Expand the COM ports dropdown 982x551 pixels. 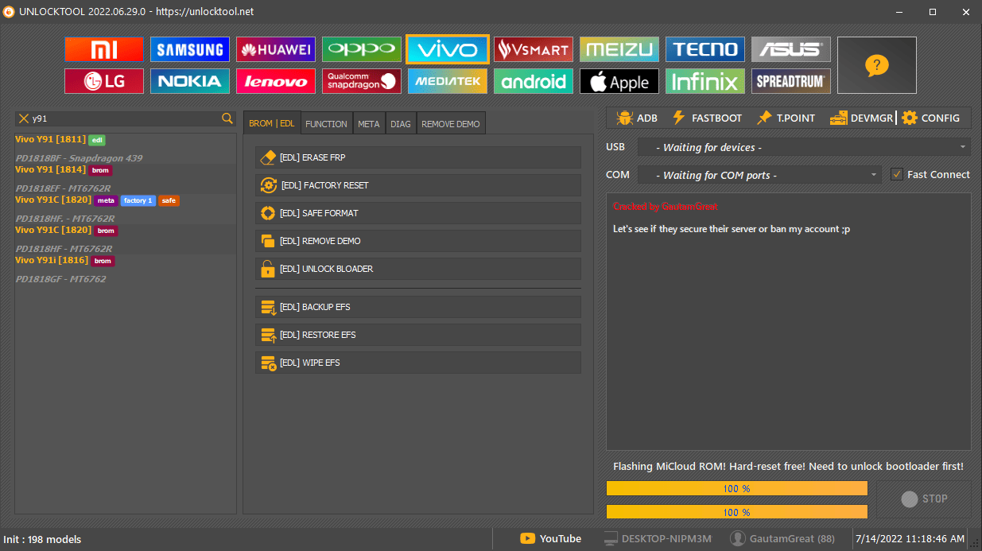coord(759,174)
